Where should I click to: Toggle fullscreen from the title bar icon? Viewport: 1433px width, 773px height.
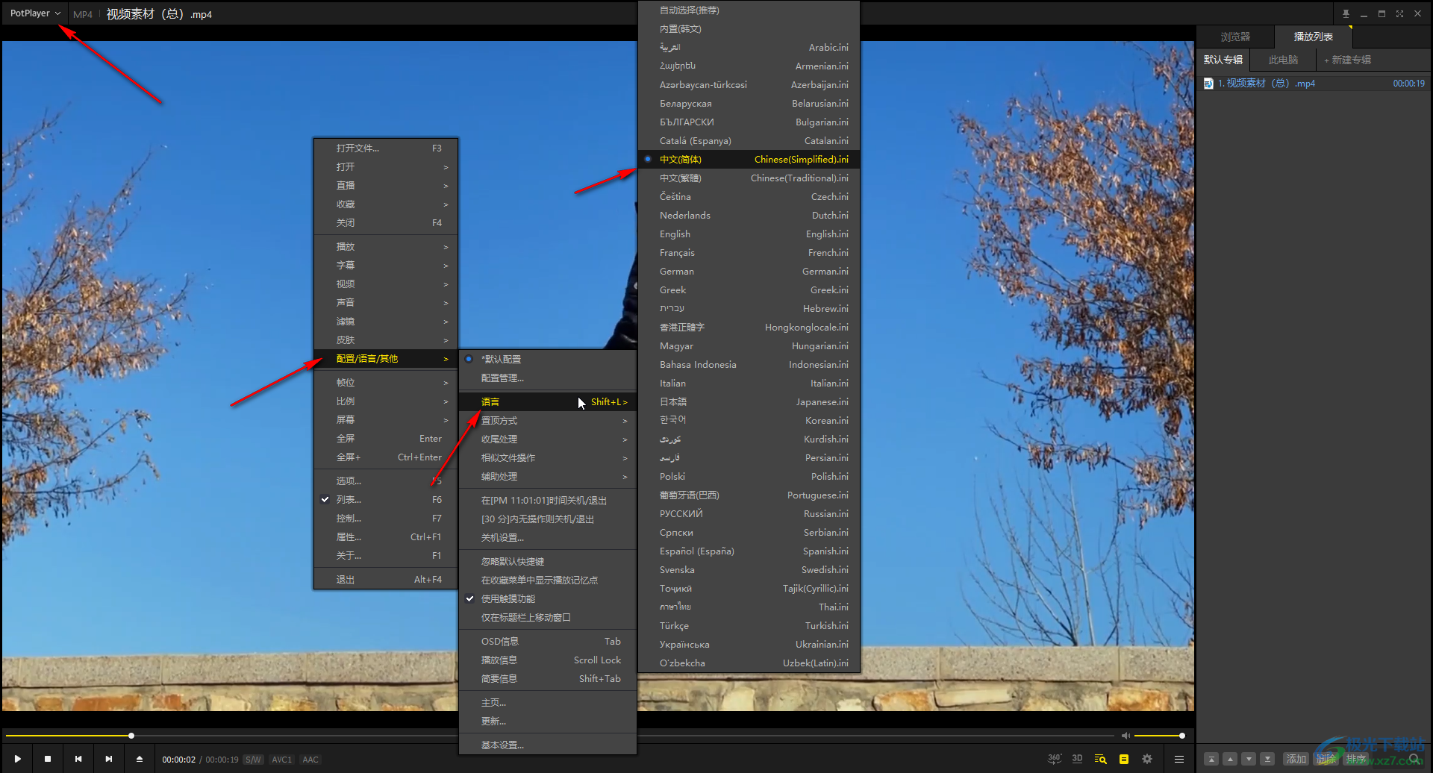[x=1399, y=13]
